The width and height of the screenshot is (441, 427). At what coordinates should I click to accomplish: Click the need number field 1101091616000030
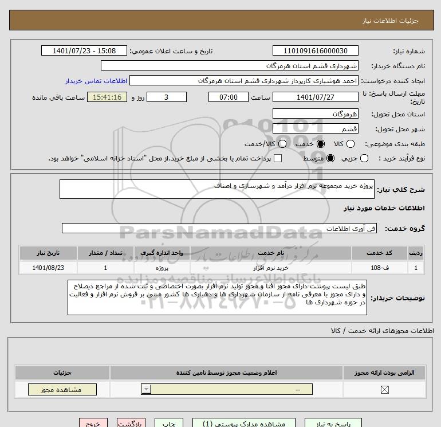pyautogui.click(x=315, y=50)
